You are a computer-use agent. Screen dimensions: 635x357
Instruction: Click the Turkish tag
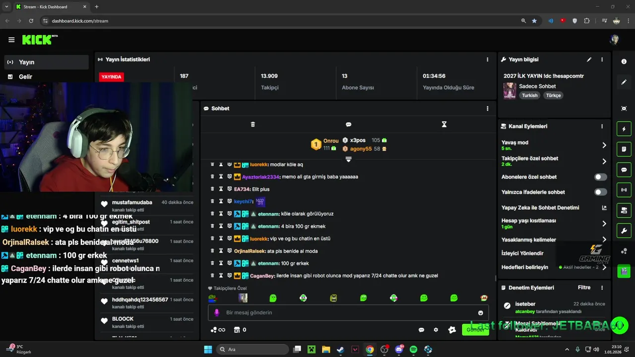pos(529,95)
